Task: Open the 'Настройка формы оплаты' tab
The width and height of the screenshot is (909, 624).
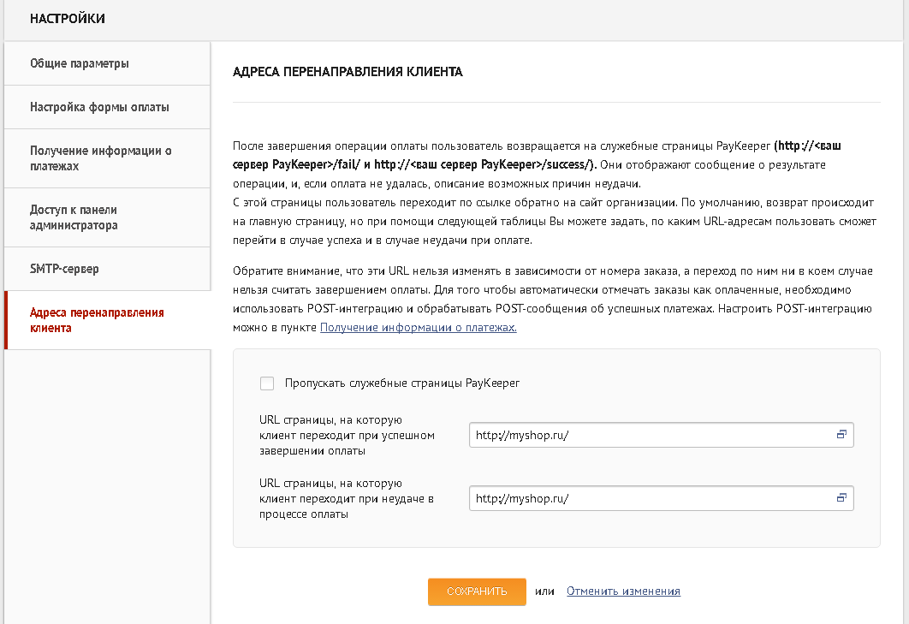Action: [x=99, y=107]
